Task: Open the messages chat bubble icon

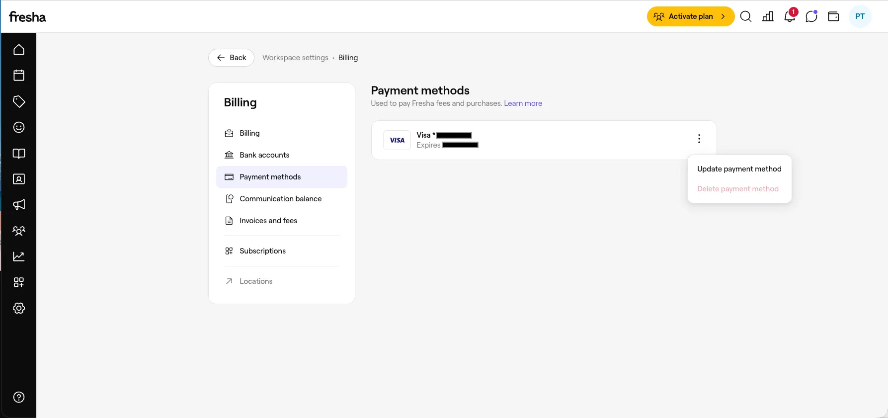Action: 811,16
